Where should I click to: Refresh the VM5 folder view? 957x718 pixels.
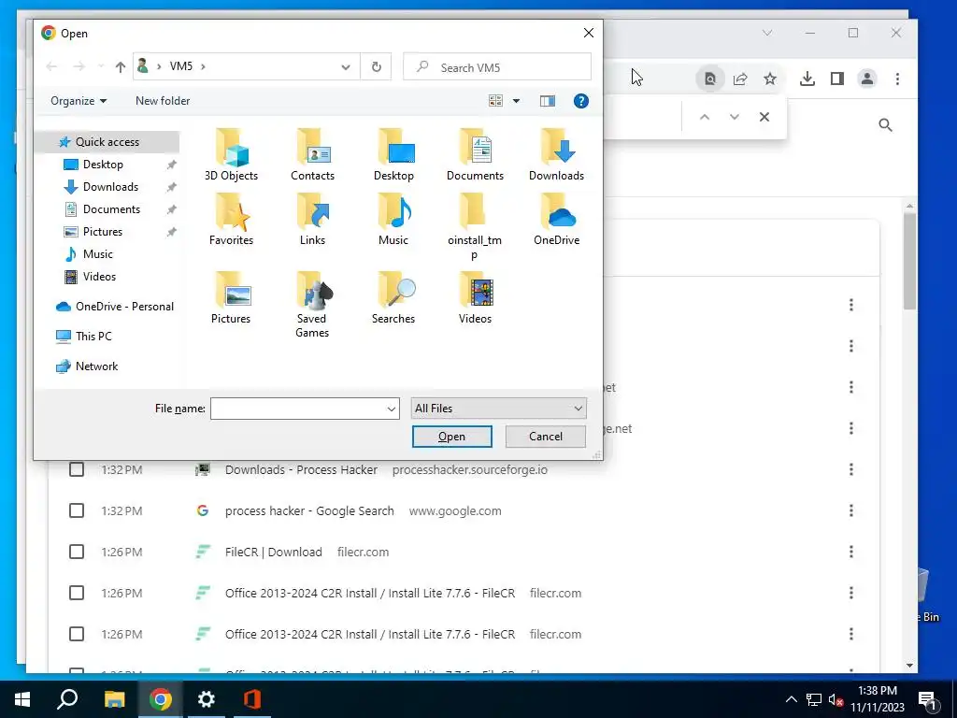[377, 66]
